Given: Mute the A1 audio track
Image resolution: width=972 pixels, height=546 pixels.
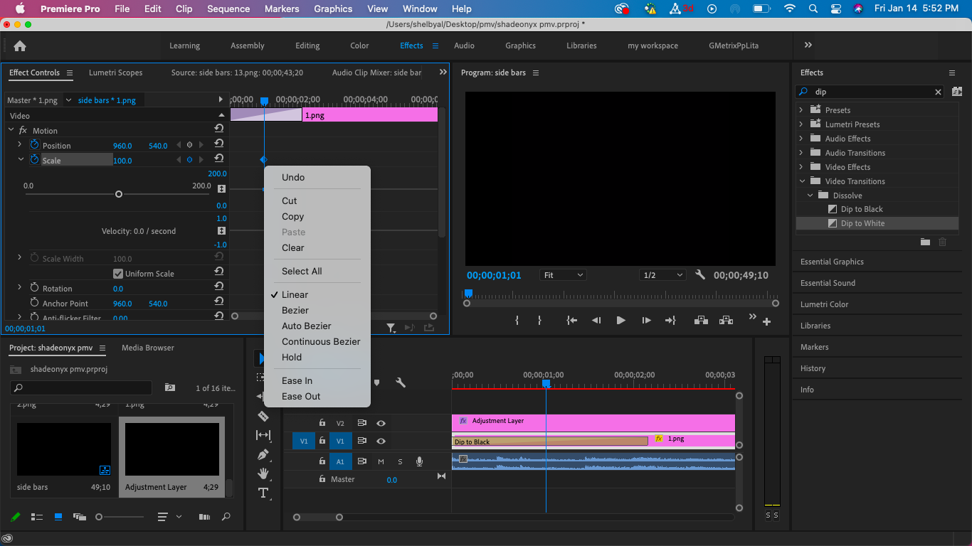Looking at the screenshot, I should pyautogui.click(x=381, y=461).
